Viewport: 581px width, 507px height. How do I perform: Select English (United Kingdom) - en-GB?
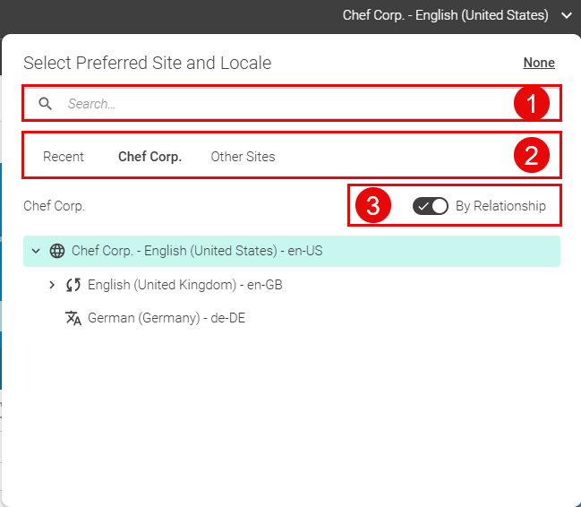pyautogui.click(x=185, y=285)
